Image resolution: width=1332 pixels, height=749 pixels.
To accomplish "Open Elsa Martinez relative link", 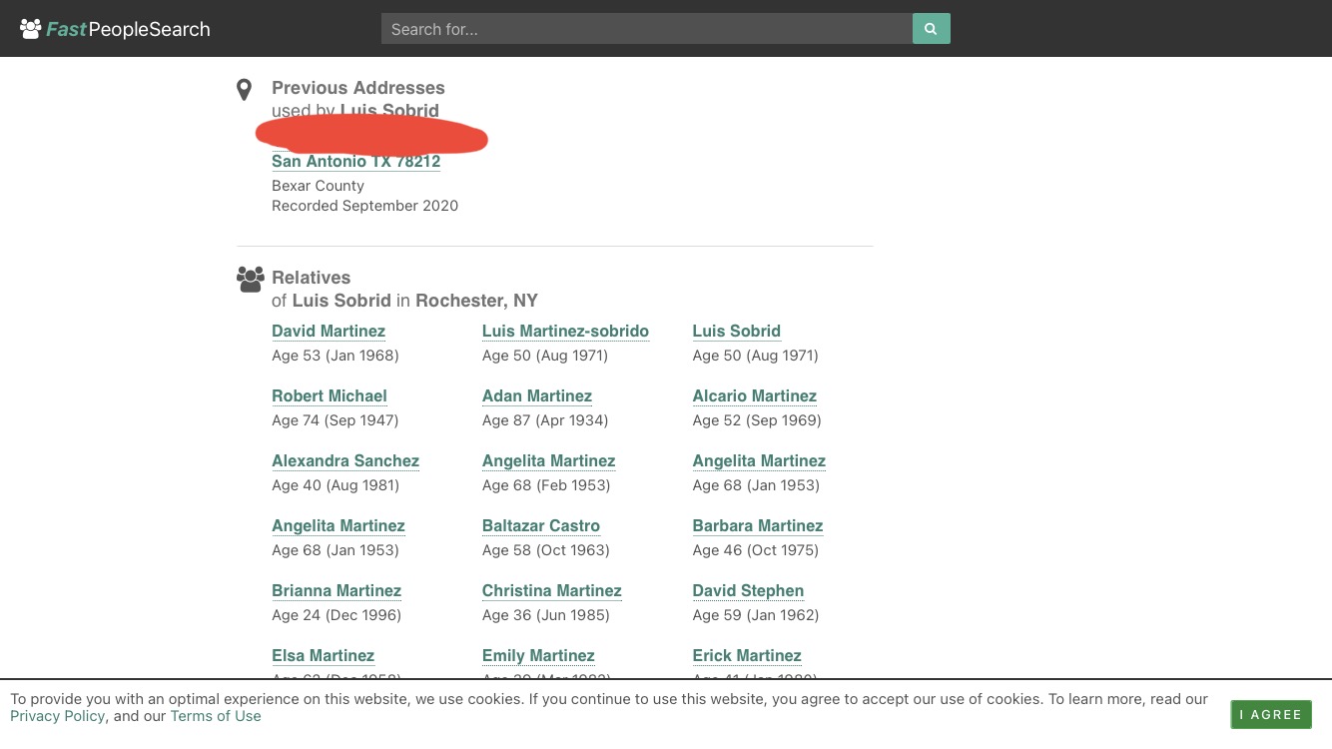I will coord(323,655).
